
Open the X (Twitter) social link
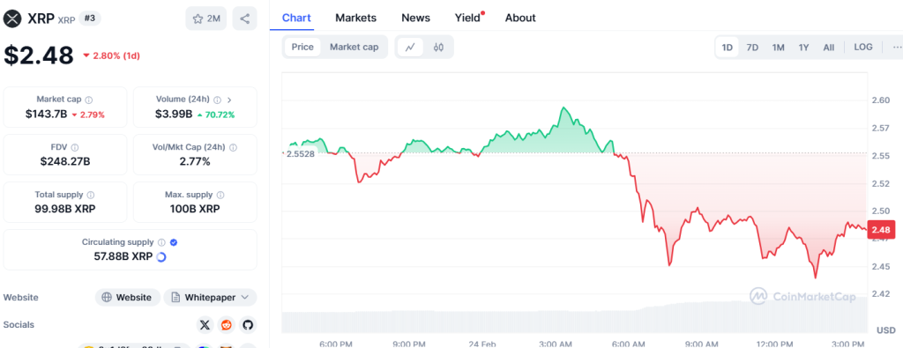coord(205,325)
